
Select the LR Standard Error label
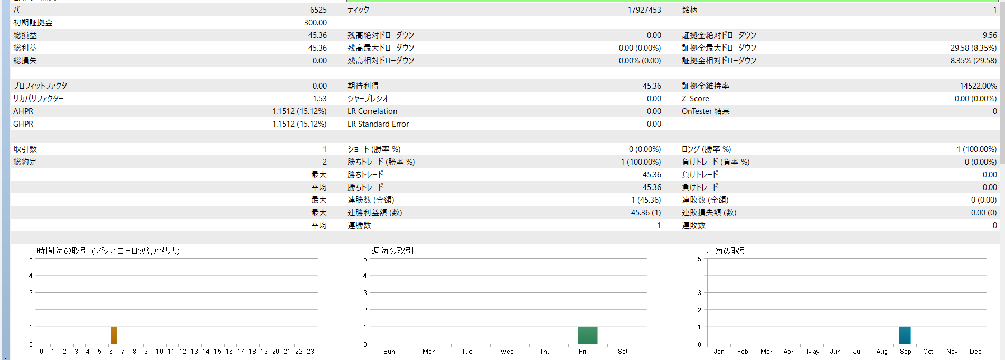[378, 124]
